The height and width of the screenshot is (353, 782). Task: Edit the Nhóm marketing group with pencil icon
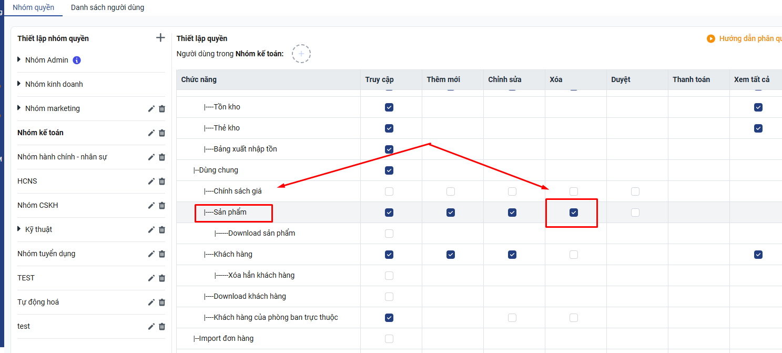(x=151, y=108)
